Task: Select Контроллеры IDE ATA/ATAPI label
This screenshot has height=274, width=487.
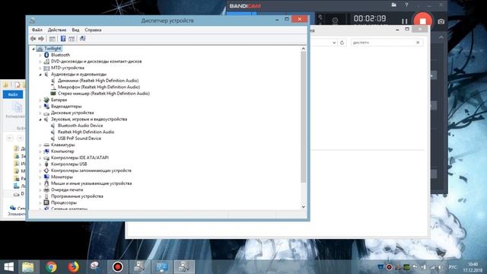Action: (80, 158)
